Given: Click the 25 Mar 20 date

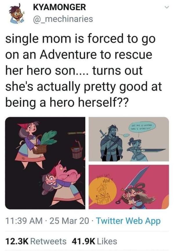Looking at the screenshot, I should [69, 221].
